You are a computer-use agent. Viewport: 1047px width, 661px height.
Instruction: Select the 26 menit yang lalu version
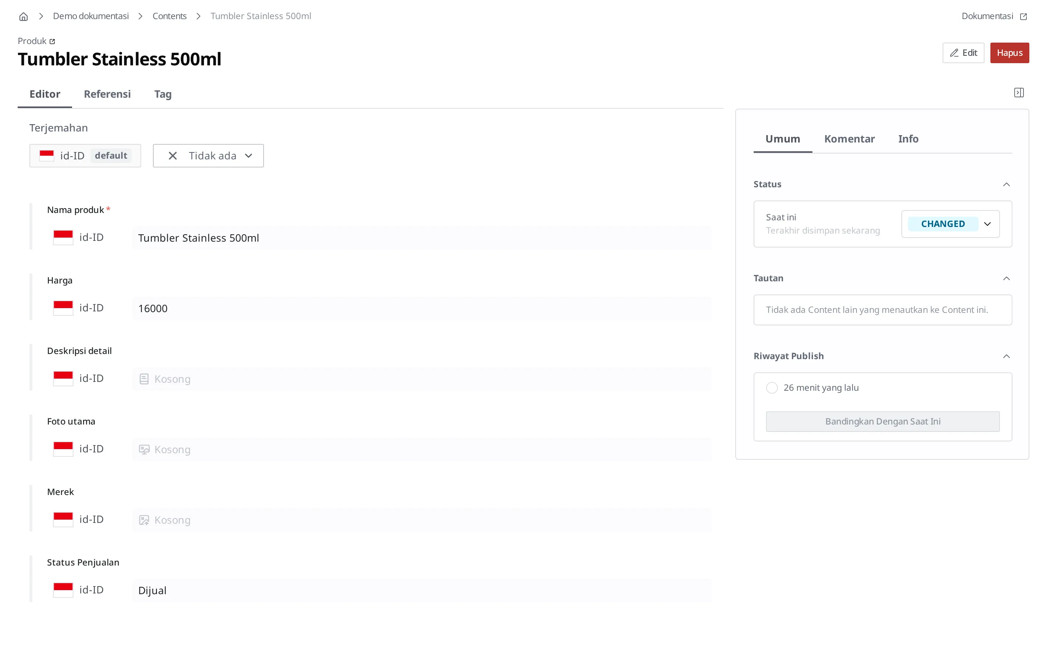[772, 387]
